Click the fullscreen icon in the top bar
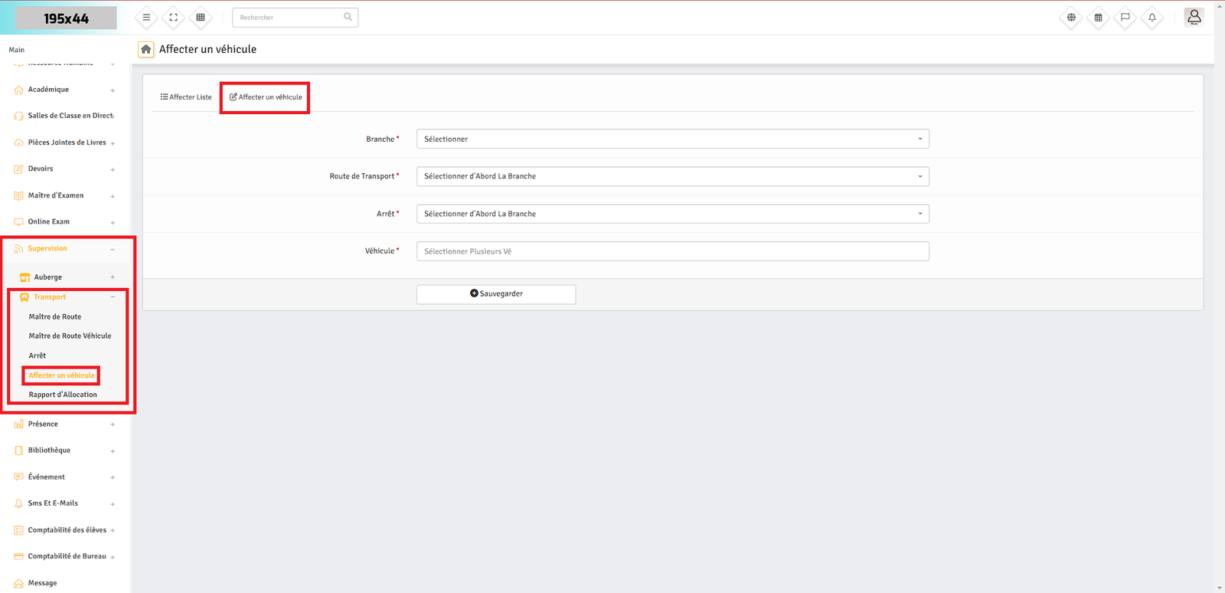 tap(174, 18)
